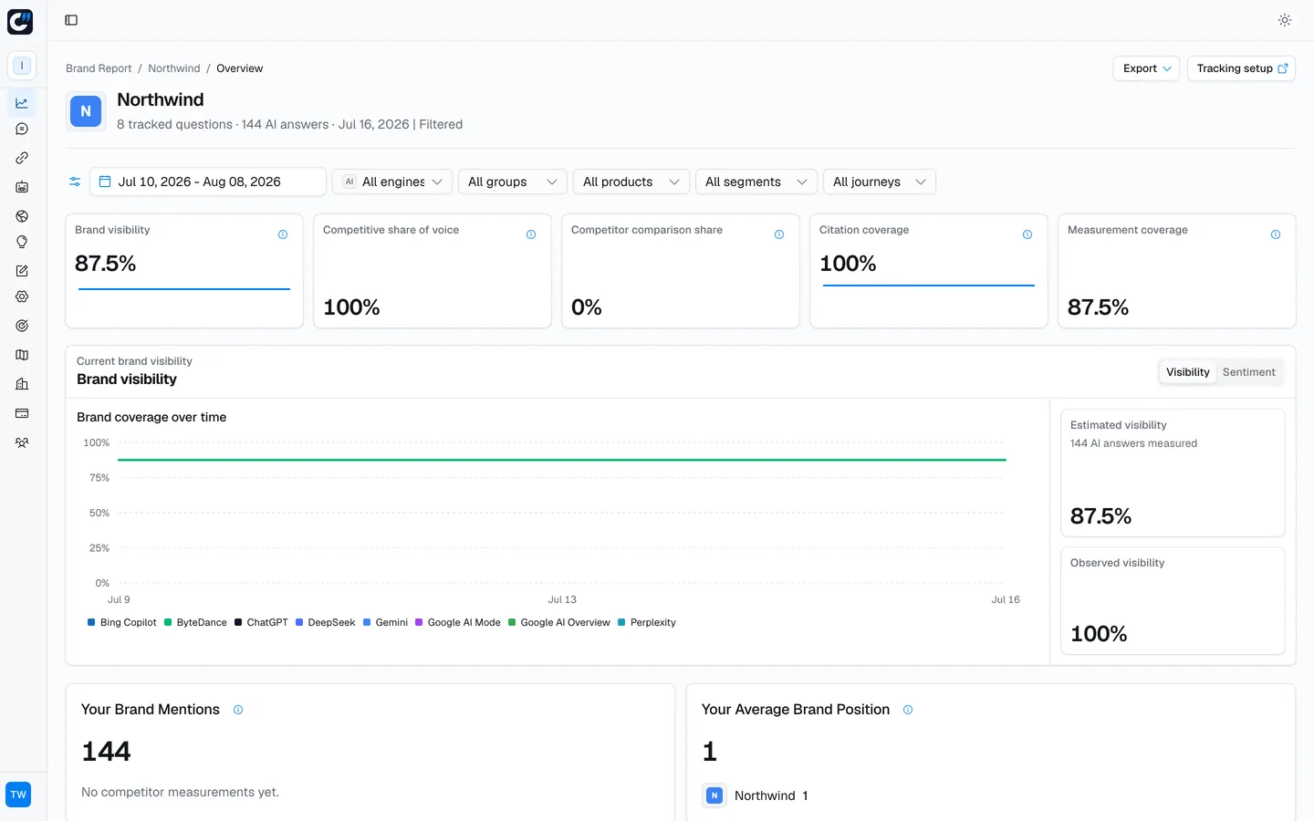Open the link icon in the sidebar
The image size is (1314, 821).
[x=22, y=158]
